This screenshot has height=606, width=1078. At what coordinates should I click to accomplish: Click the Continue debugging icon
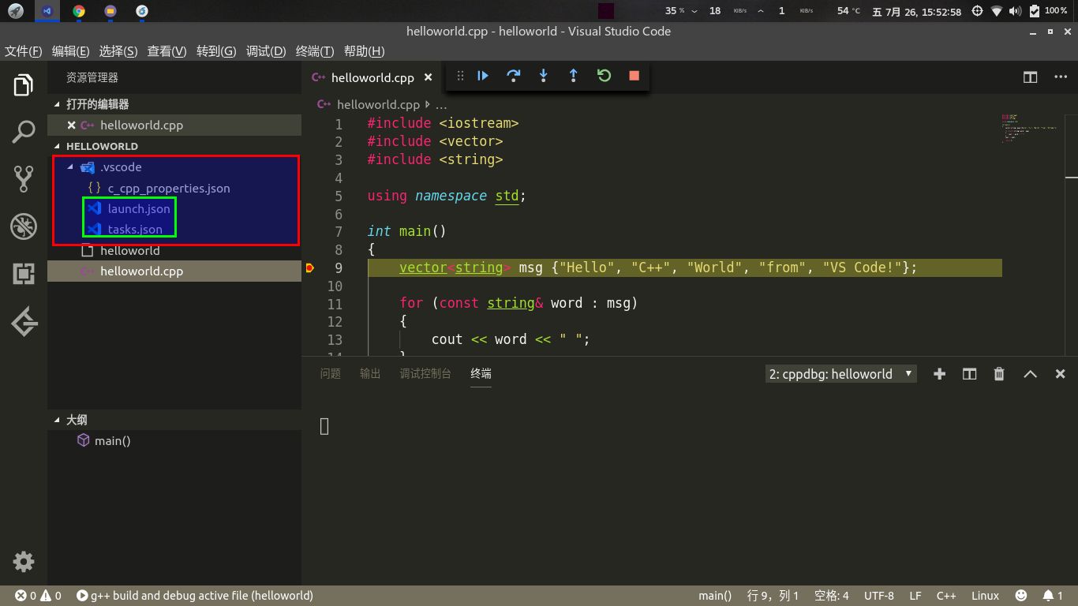click(482, 75)
